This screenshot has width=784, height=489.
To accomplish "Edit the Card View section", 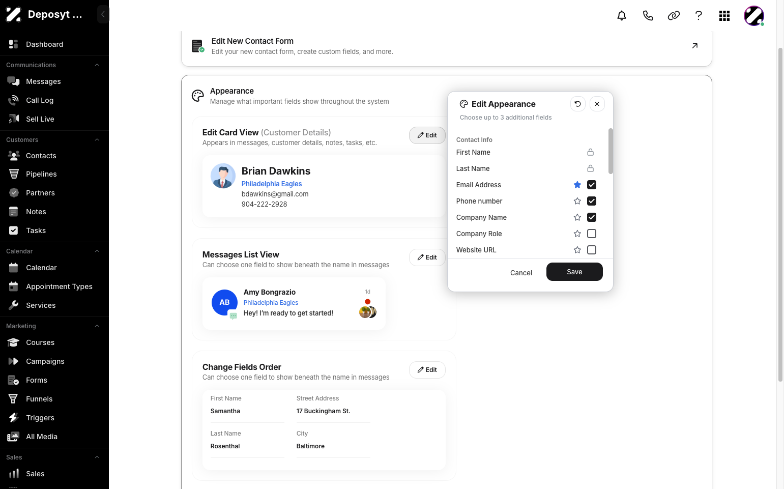I will pyautogui.click(x=427, y=135).
